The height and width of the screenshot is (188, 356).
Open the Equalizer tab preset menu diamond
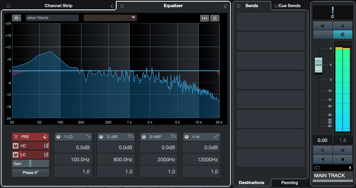pyautogui.click(x=226, y=6)
